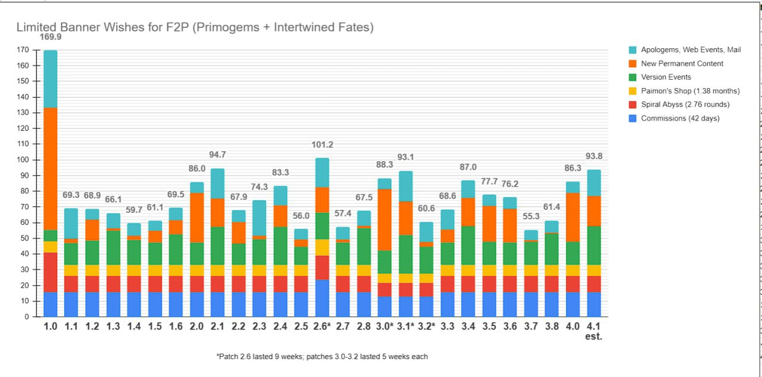Click the 94.7 total above bar 2.1
Viewport: 762px width, 377px height.
218,155
